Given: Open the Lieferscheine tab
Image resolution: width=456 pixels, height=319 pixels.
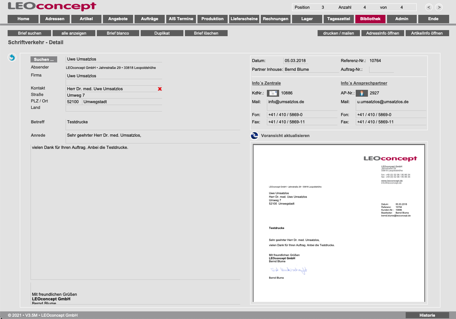Looking at the screenshot, I should click(x=244, y=19).
